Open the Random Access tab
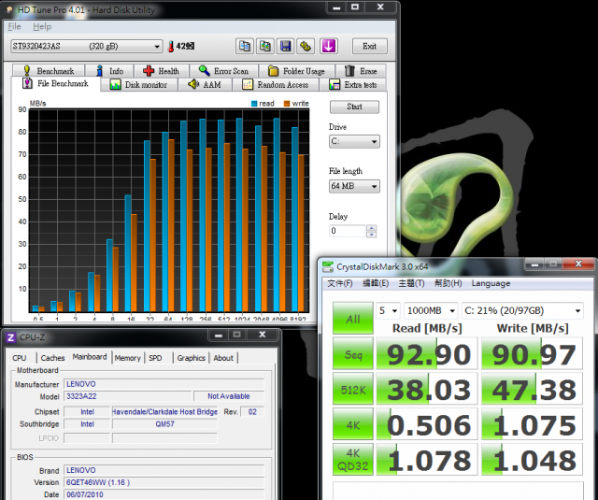Image resolution: width=598 pixels, height=500 pixels. [x=276, y=85]
